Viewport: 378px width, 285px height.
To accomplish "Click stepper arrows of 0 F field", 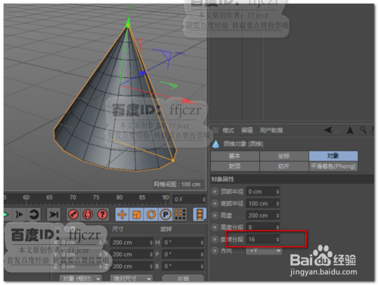I will click(204, 200).
